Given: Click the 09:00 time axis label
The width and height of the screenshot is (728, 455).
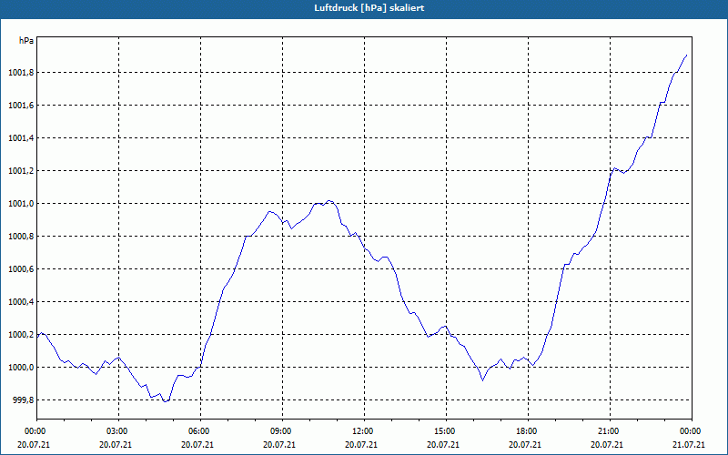Looking at the screenshot, I should (279, 430).
